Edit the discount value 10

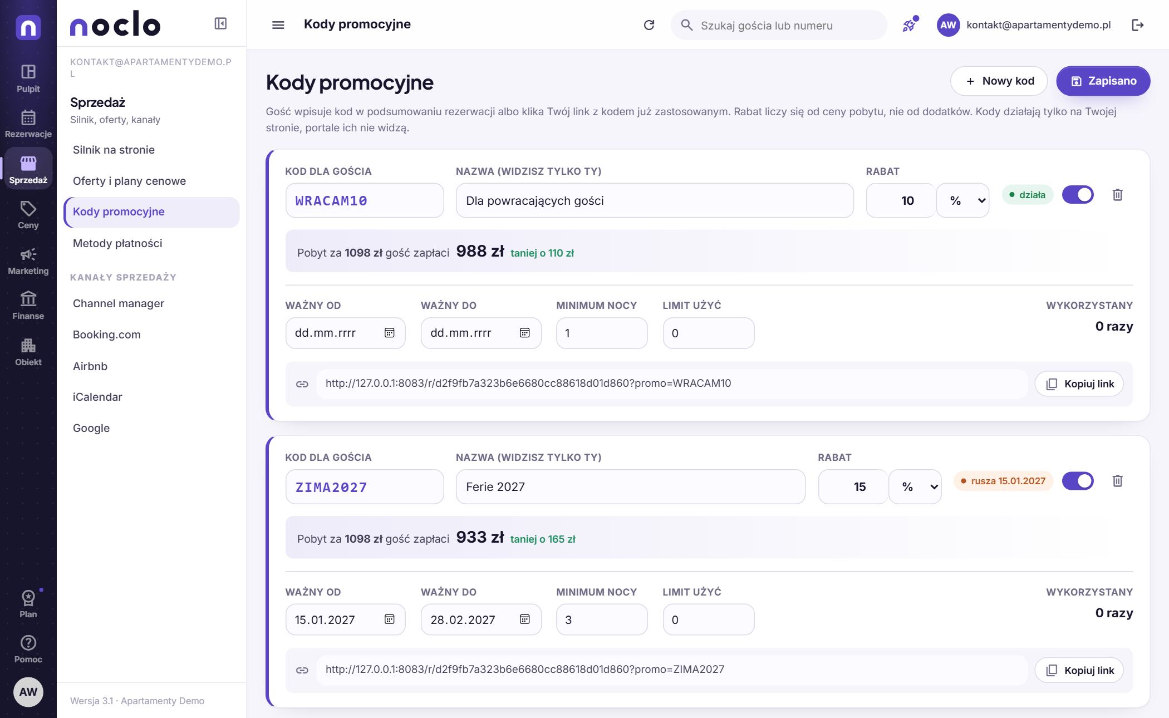pyautogui.click(x=901, y=200)
